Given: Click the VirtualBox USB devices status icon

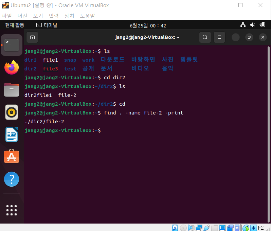Looking at the screenshot, I should pos(207,228).
